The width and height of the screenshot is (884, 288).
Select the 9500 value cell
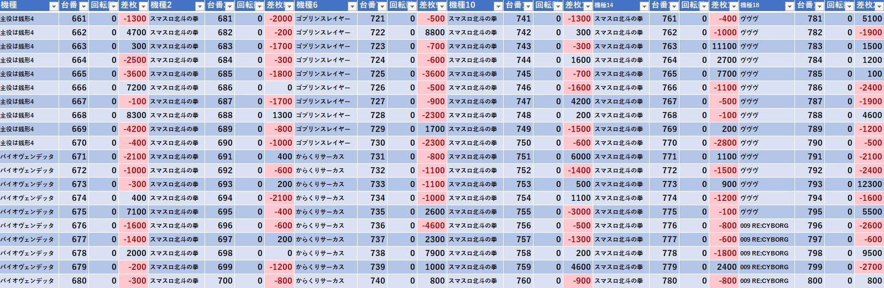click(x=870, y=253)
